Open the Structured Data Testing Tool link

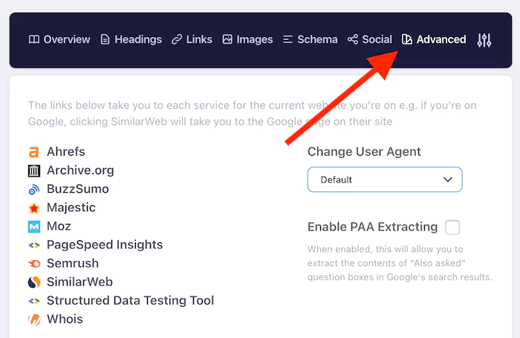click(130, 300)
